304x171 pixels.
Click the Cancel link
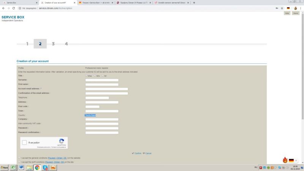pos(147,153)
